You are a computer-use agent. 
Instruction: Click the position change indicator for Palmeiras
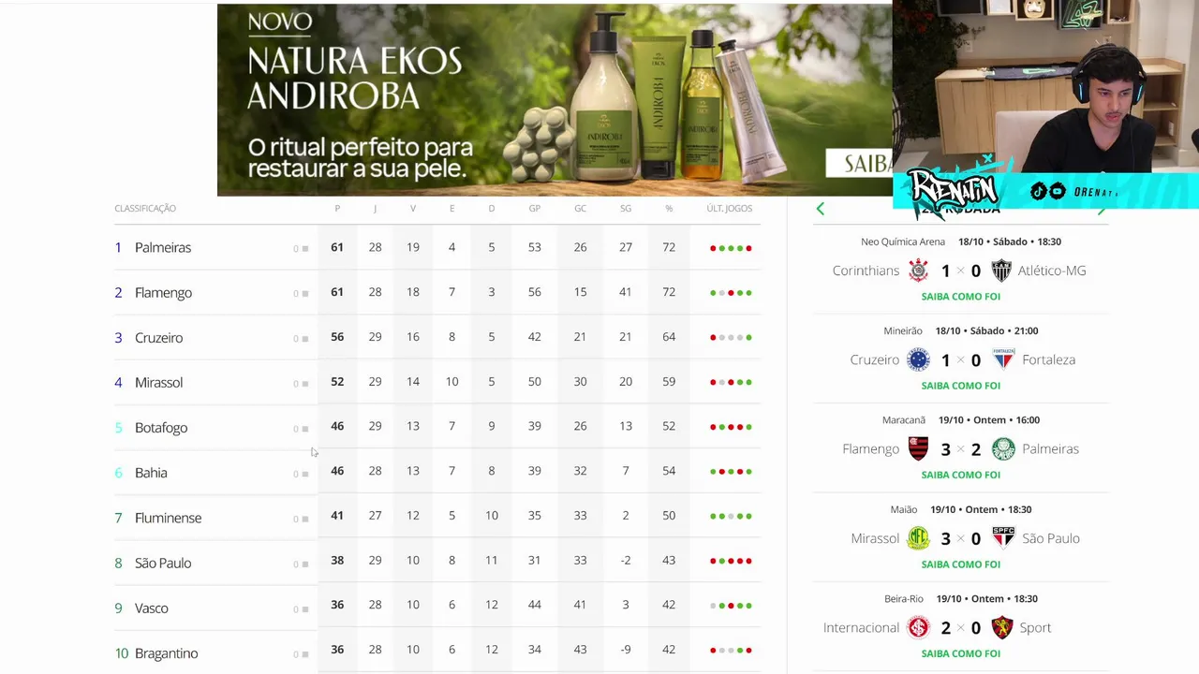[301, 249]
